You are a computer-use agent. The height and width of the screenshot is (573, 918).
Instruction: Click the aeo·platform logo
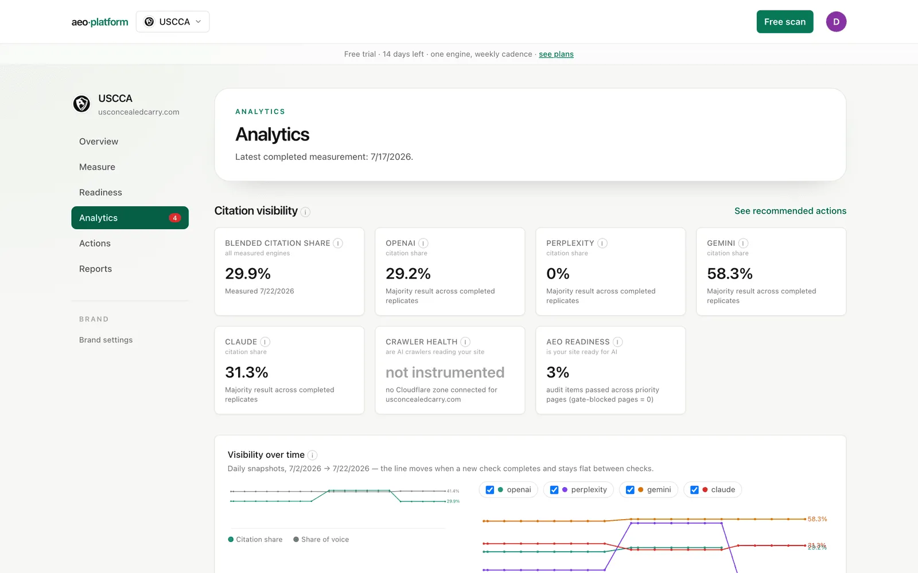pyautogui.click(x=100, y=22)
